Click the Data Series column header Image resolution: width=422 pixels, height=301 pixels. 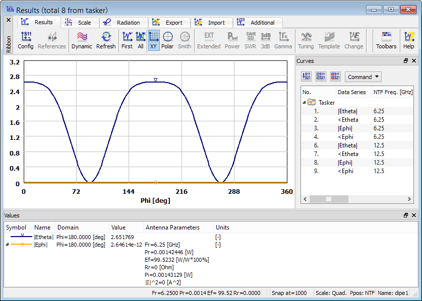click(352, 92)
